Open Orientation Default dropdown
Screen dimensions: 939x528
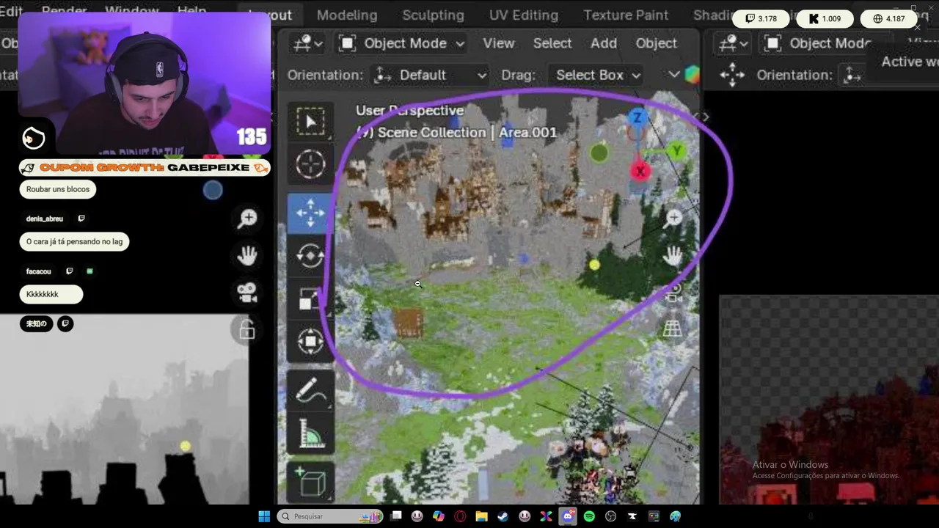430,75
